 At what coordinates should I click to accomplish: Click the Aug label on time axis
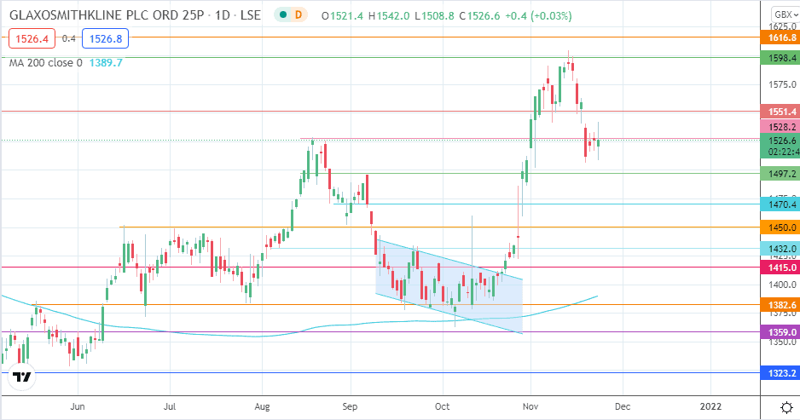(x=262, y=406)
